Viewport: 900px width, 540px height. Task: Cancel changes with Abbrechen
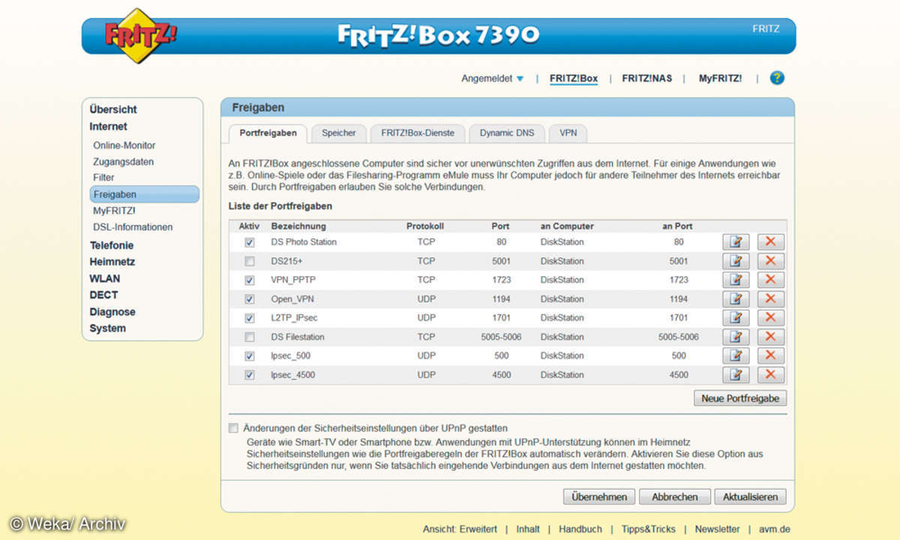[675, 496]
